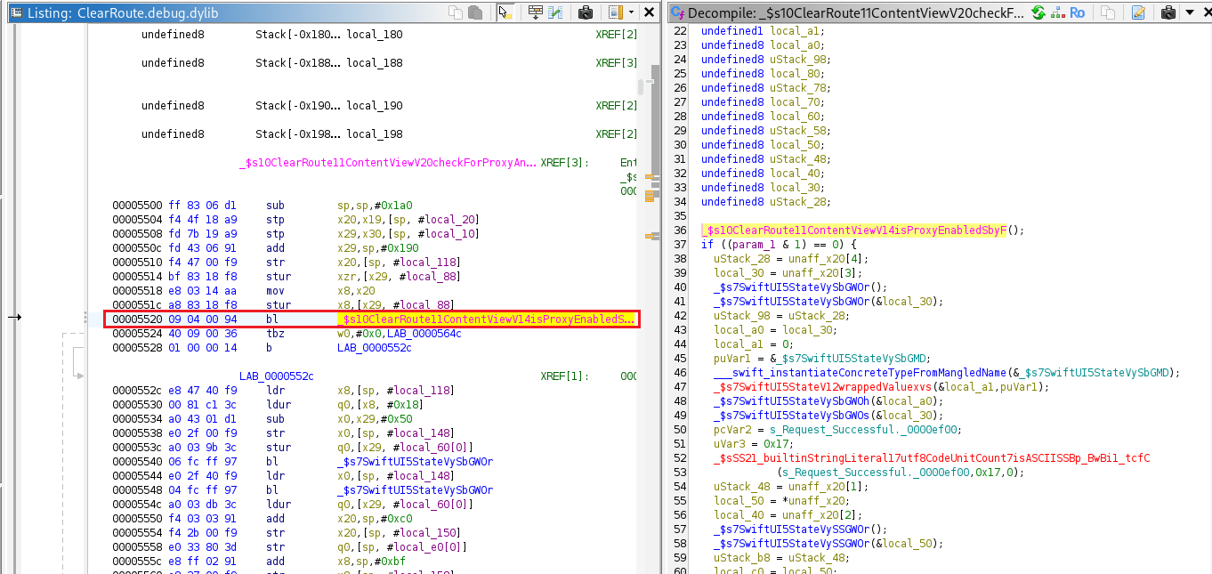
Task: Click highlighted isProxyEnabled call in decompiler line 36
Action: (856, 230)
